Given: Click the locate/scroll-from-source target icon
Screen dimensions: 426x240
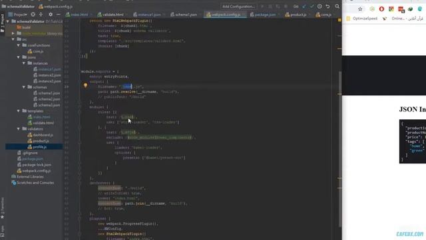Looking at the screenshot, I should pyautogui.click(x=33, y=15).
